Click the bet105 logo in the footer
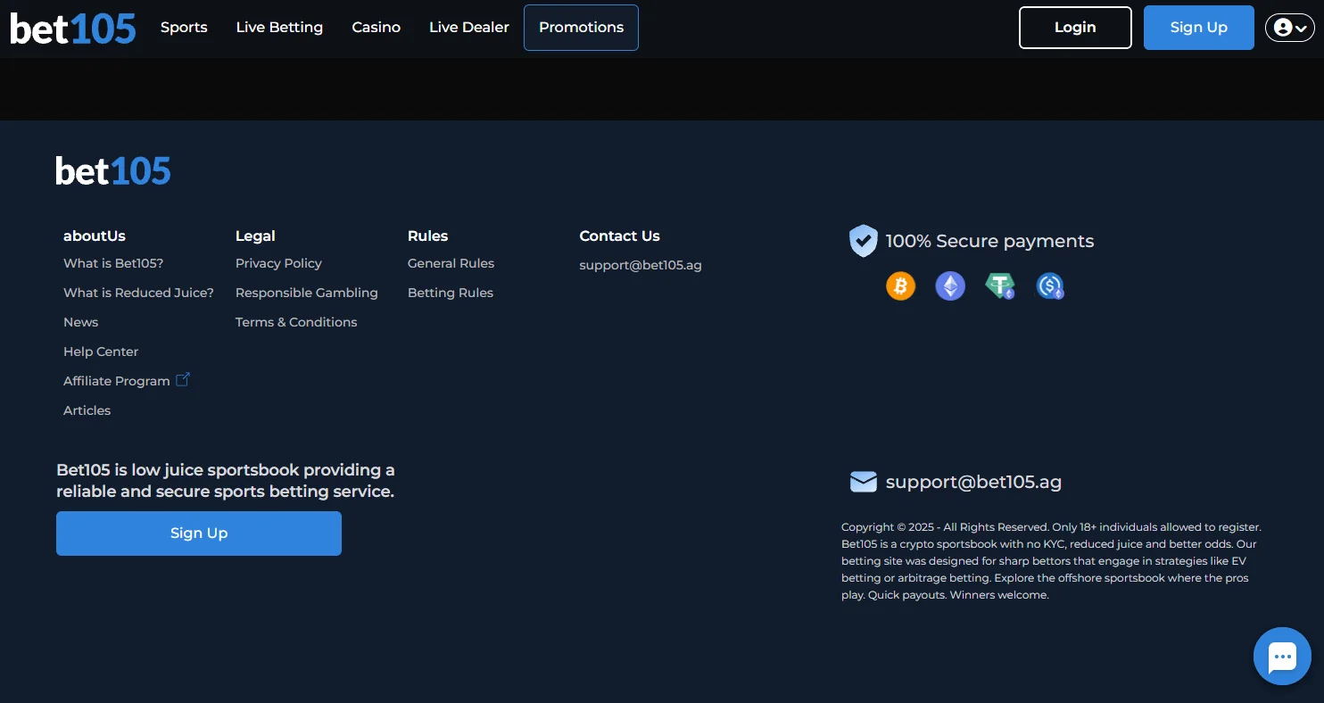Image resolution: width=1324 pixels, height=703 pixels. pos(113,170)
